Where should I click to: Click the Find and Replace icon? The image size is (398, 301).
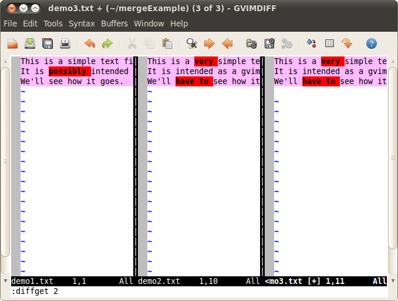pyautogui.click(x=191, y=44)
